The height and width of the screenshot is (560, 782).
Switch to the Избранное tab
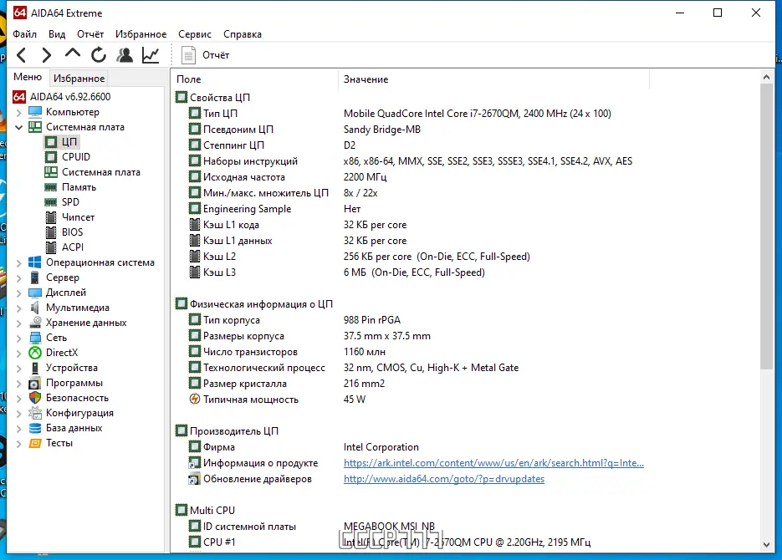pos(79,79)
